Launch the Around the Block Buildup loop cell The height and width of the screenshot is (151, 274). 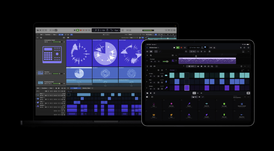79,53
